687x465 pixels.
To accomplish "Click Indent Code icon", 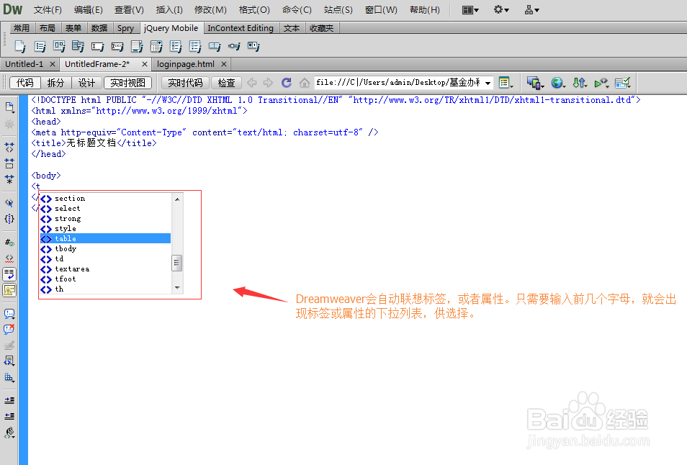I will pyautogui.click(x=9, y=400).
